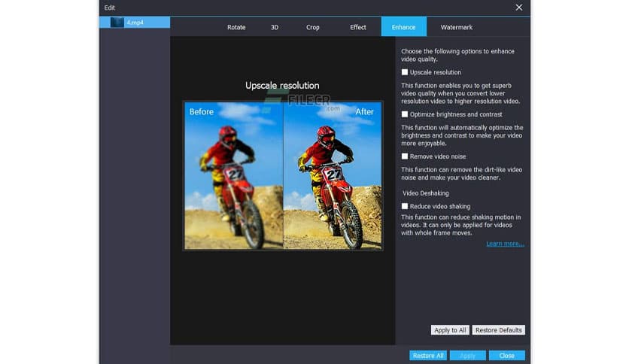This screenshot has width=629, height=364.
Task: Click Restore Defaults button
Action: (x=499, y=330)
